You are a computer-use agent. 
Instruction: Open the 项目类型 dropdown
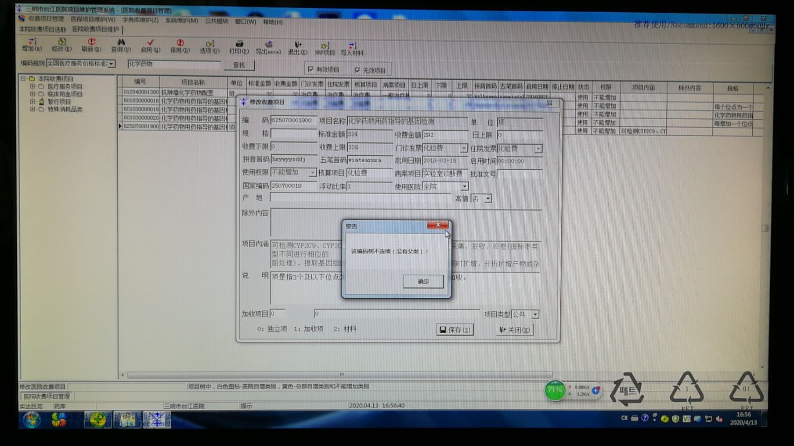(535, 314)
